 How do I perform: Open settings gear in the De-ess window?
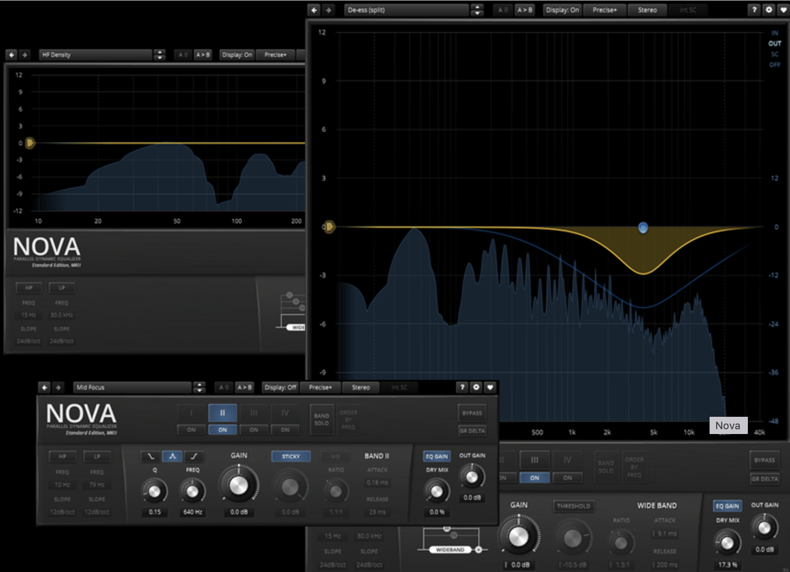769,10
